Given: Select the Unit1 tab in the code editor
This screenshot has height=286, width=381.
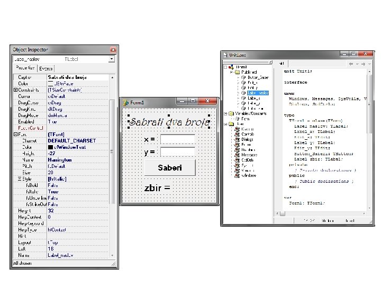Looking at the screenshot, I should 282,64.
